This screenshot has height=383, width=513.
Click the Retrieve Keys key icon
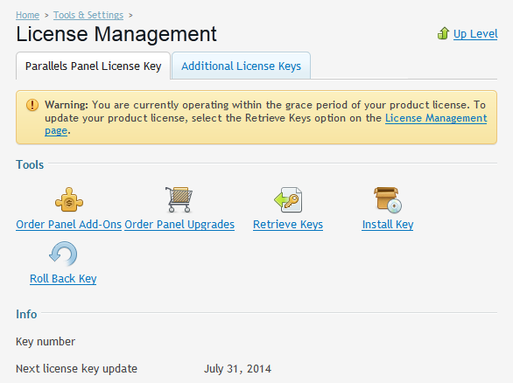click(x=288, y=199)
